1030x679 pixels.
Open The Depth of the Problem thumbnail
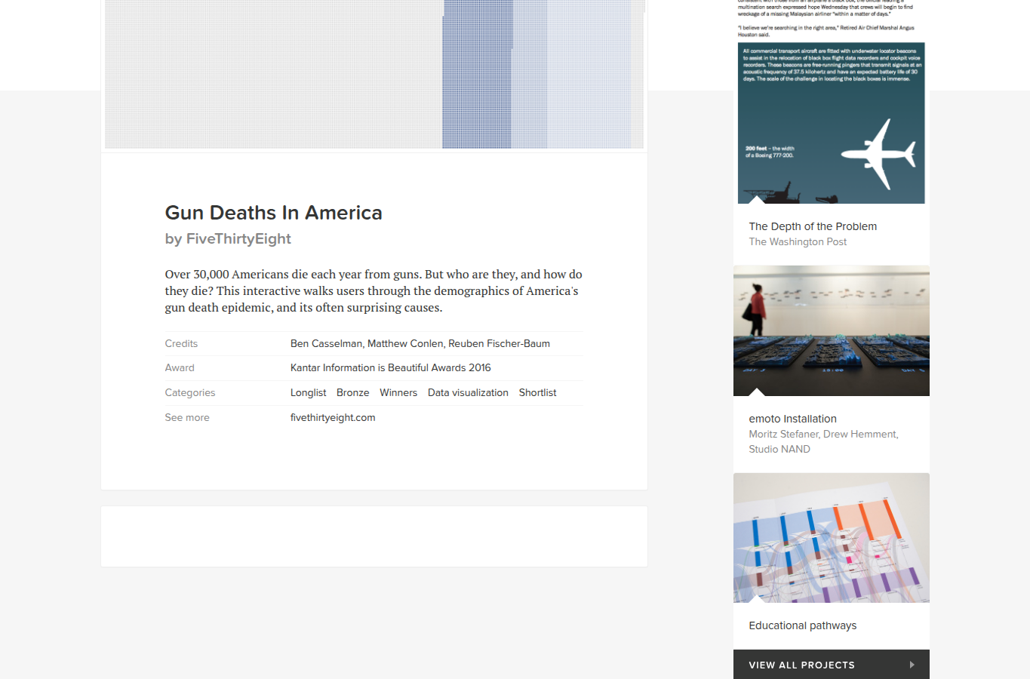831,102
